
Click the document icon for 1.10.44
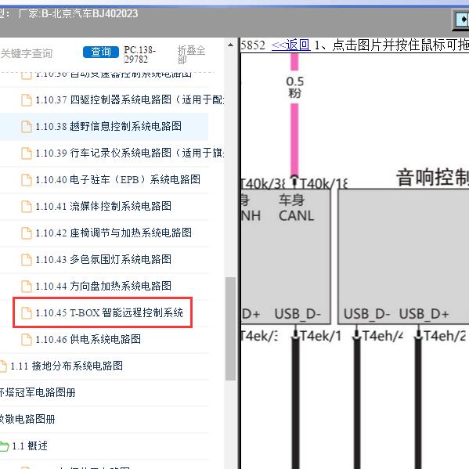pos(27,287)
